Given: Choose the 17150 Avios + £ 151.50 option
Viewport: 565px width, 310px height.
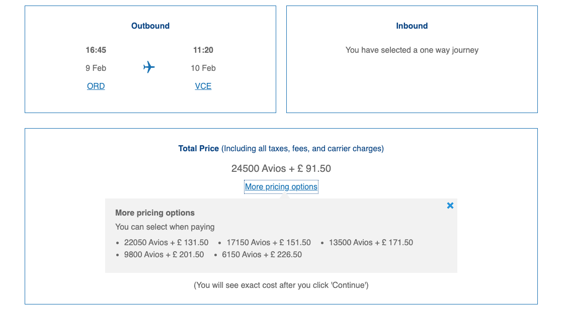Looking at the screenshot, I should (269, 242).
